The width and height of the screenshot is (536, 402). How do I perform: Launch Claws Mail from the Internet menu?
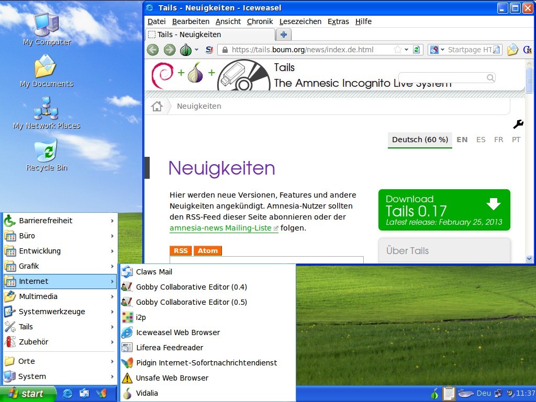click(208, 272)
